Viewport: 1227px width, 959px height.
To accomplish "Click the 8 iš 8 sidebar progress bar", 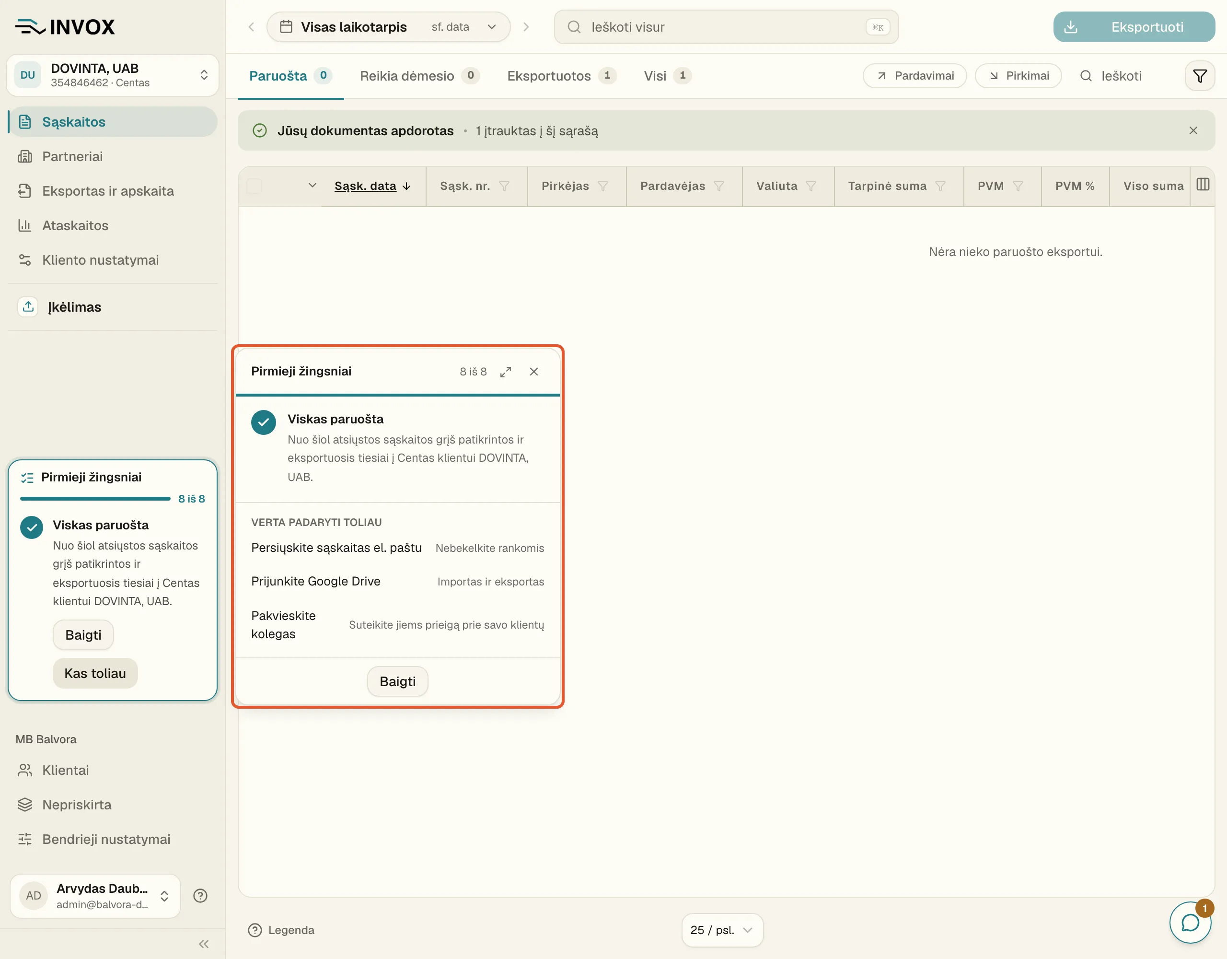I will (x=95, y=499).
